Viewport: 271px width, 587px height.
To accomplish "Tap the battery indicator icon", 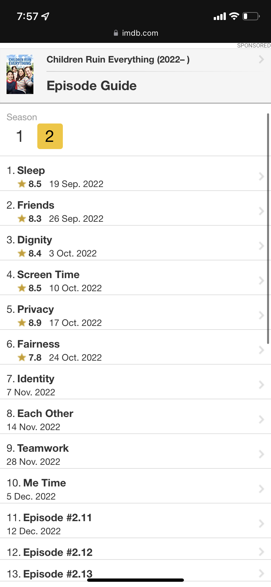I will coord(251,16).
